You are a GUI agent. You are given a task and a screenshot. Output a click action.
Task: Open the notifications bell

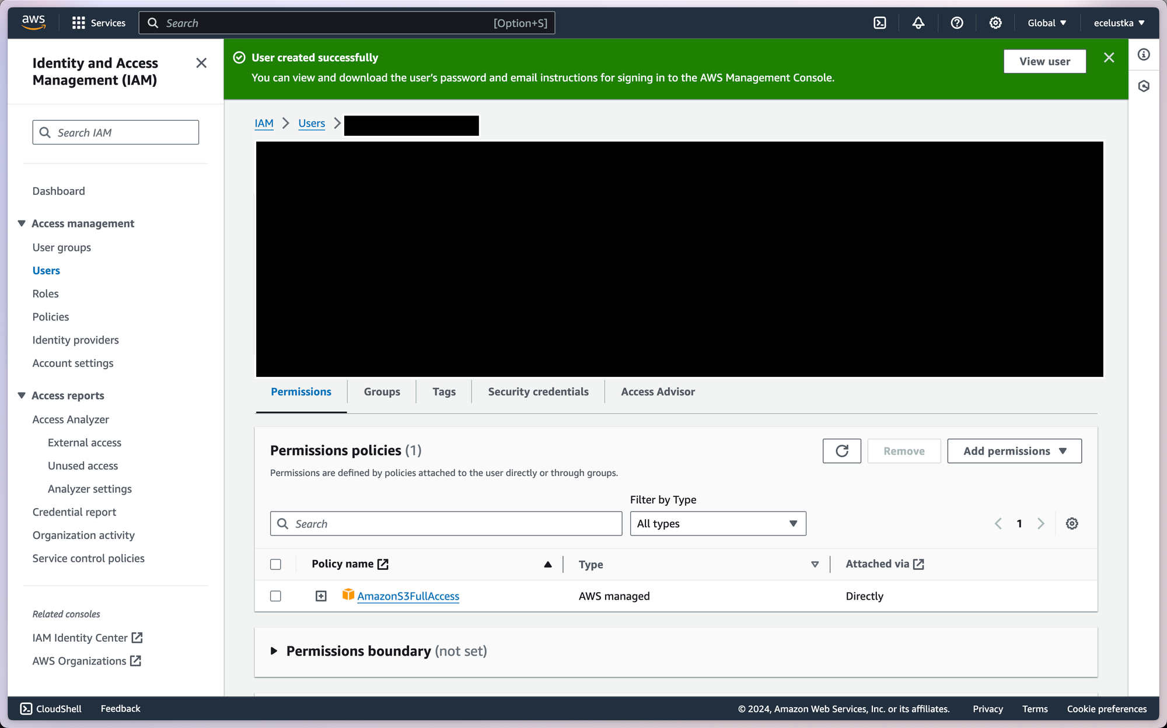pyautogui.click(x=918, y=23)
